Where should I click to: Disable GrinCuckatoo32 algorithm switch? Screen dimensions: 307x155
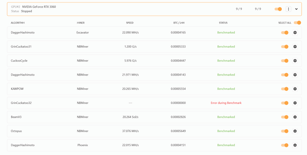click(x=285, y=103)
